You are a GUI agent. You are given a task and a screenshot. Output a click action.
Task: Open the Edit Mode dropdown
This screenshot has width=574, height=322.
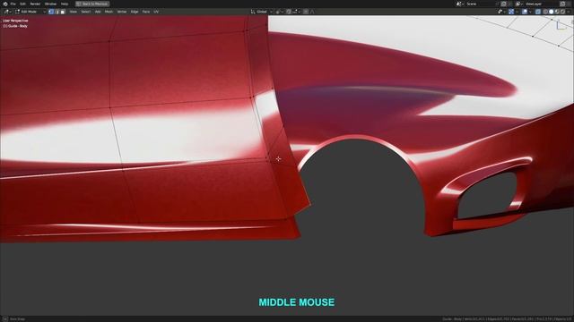[x=30, y=12]
